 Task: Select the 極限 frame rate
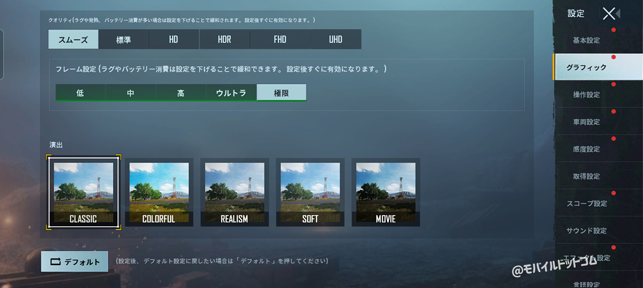tap(281, 93)
